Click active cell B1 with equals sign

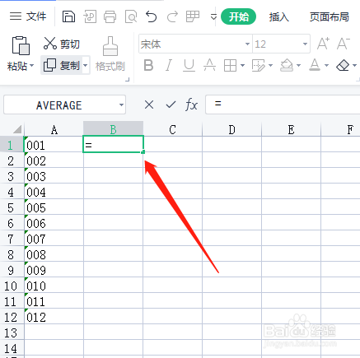(113, 144)
